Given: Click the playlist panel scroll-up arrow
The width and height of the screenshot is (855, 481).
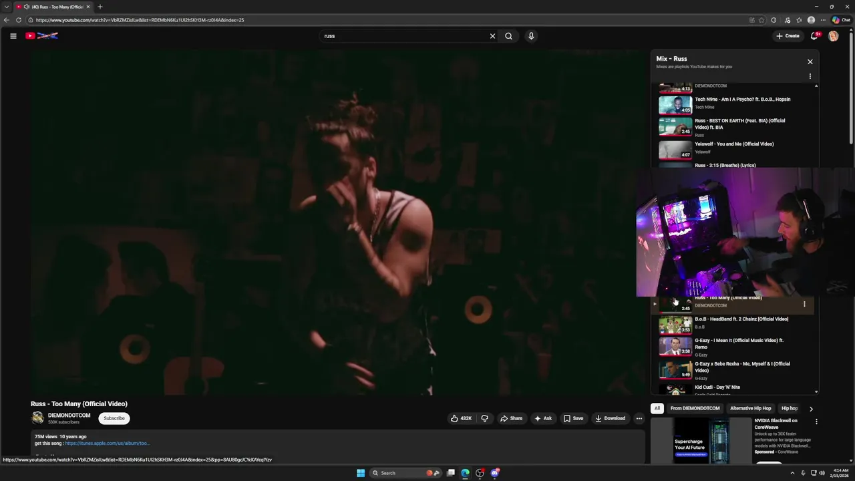Looking at the screenshot, I should coord(816,86).
